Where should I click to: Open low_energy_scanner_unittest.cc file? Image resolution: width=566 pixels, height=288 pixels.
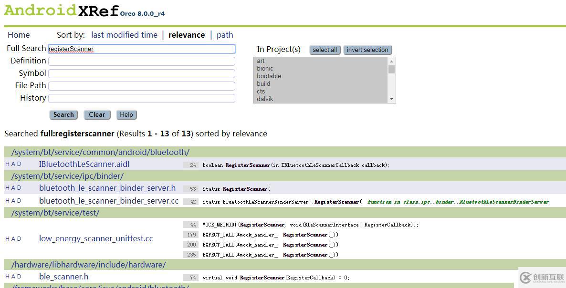pos(95,238)
